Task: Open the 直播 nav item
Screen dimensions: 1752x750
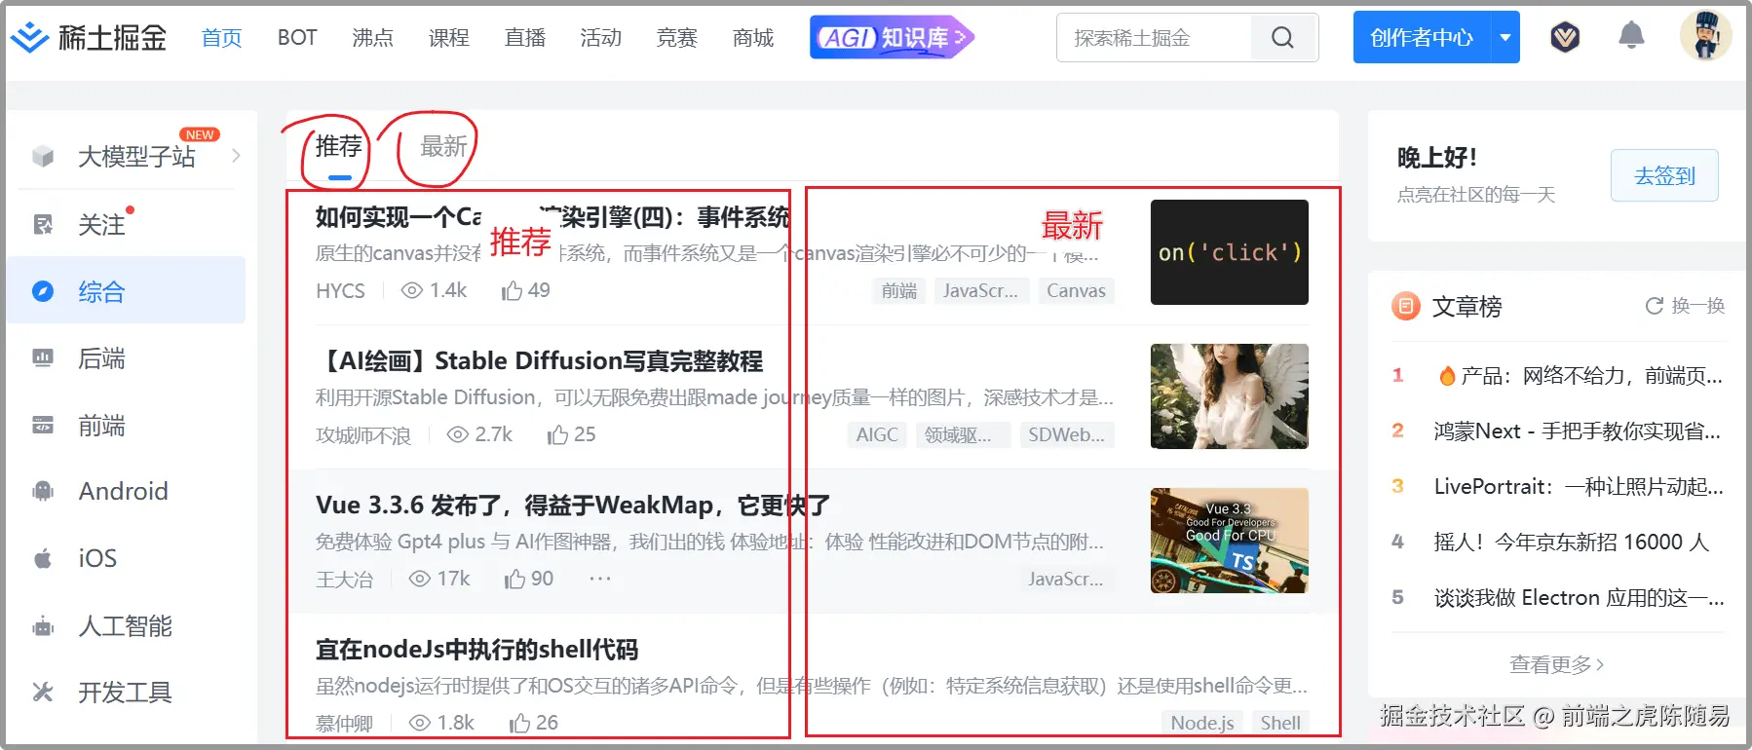Action: coord(524,38)
